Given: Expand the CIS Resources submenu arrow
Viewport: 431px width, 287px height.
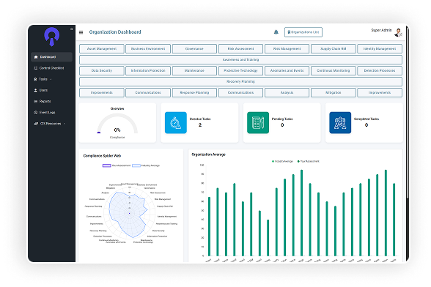Looking at the screenshot, I should pos(65,124).
